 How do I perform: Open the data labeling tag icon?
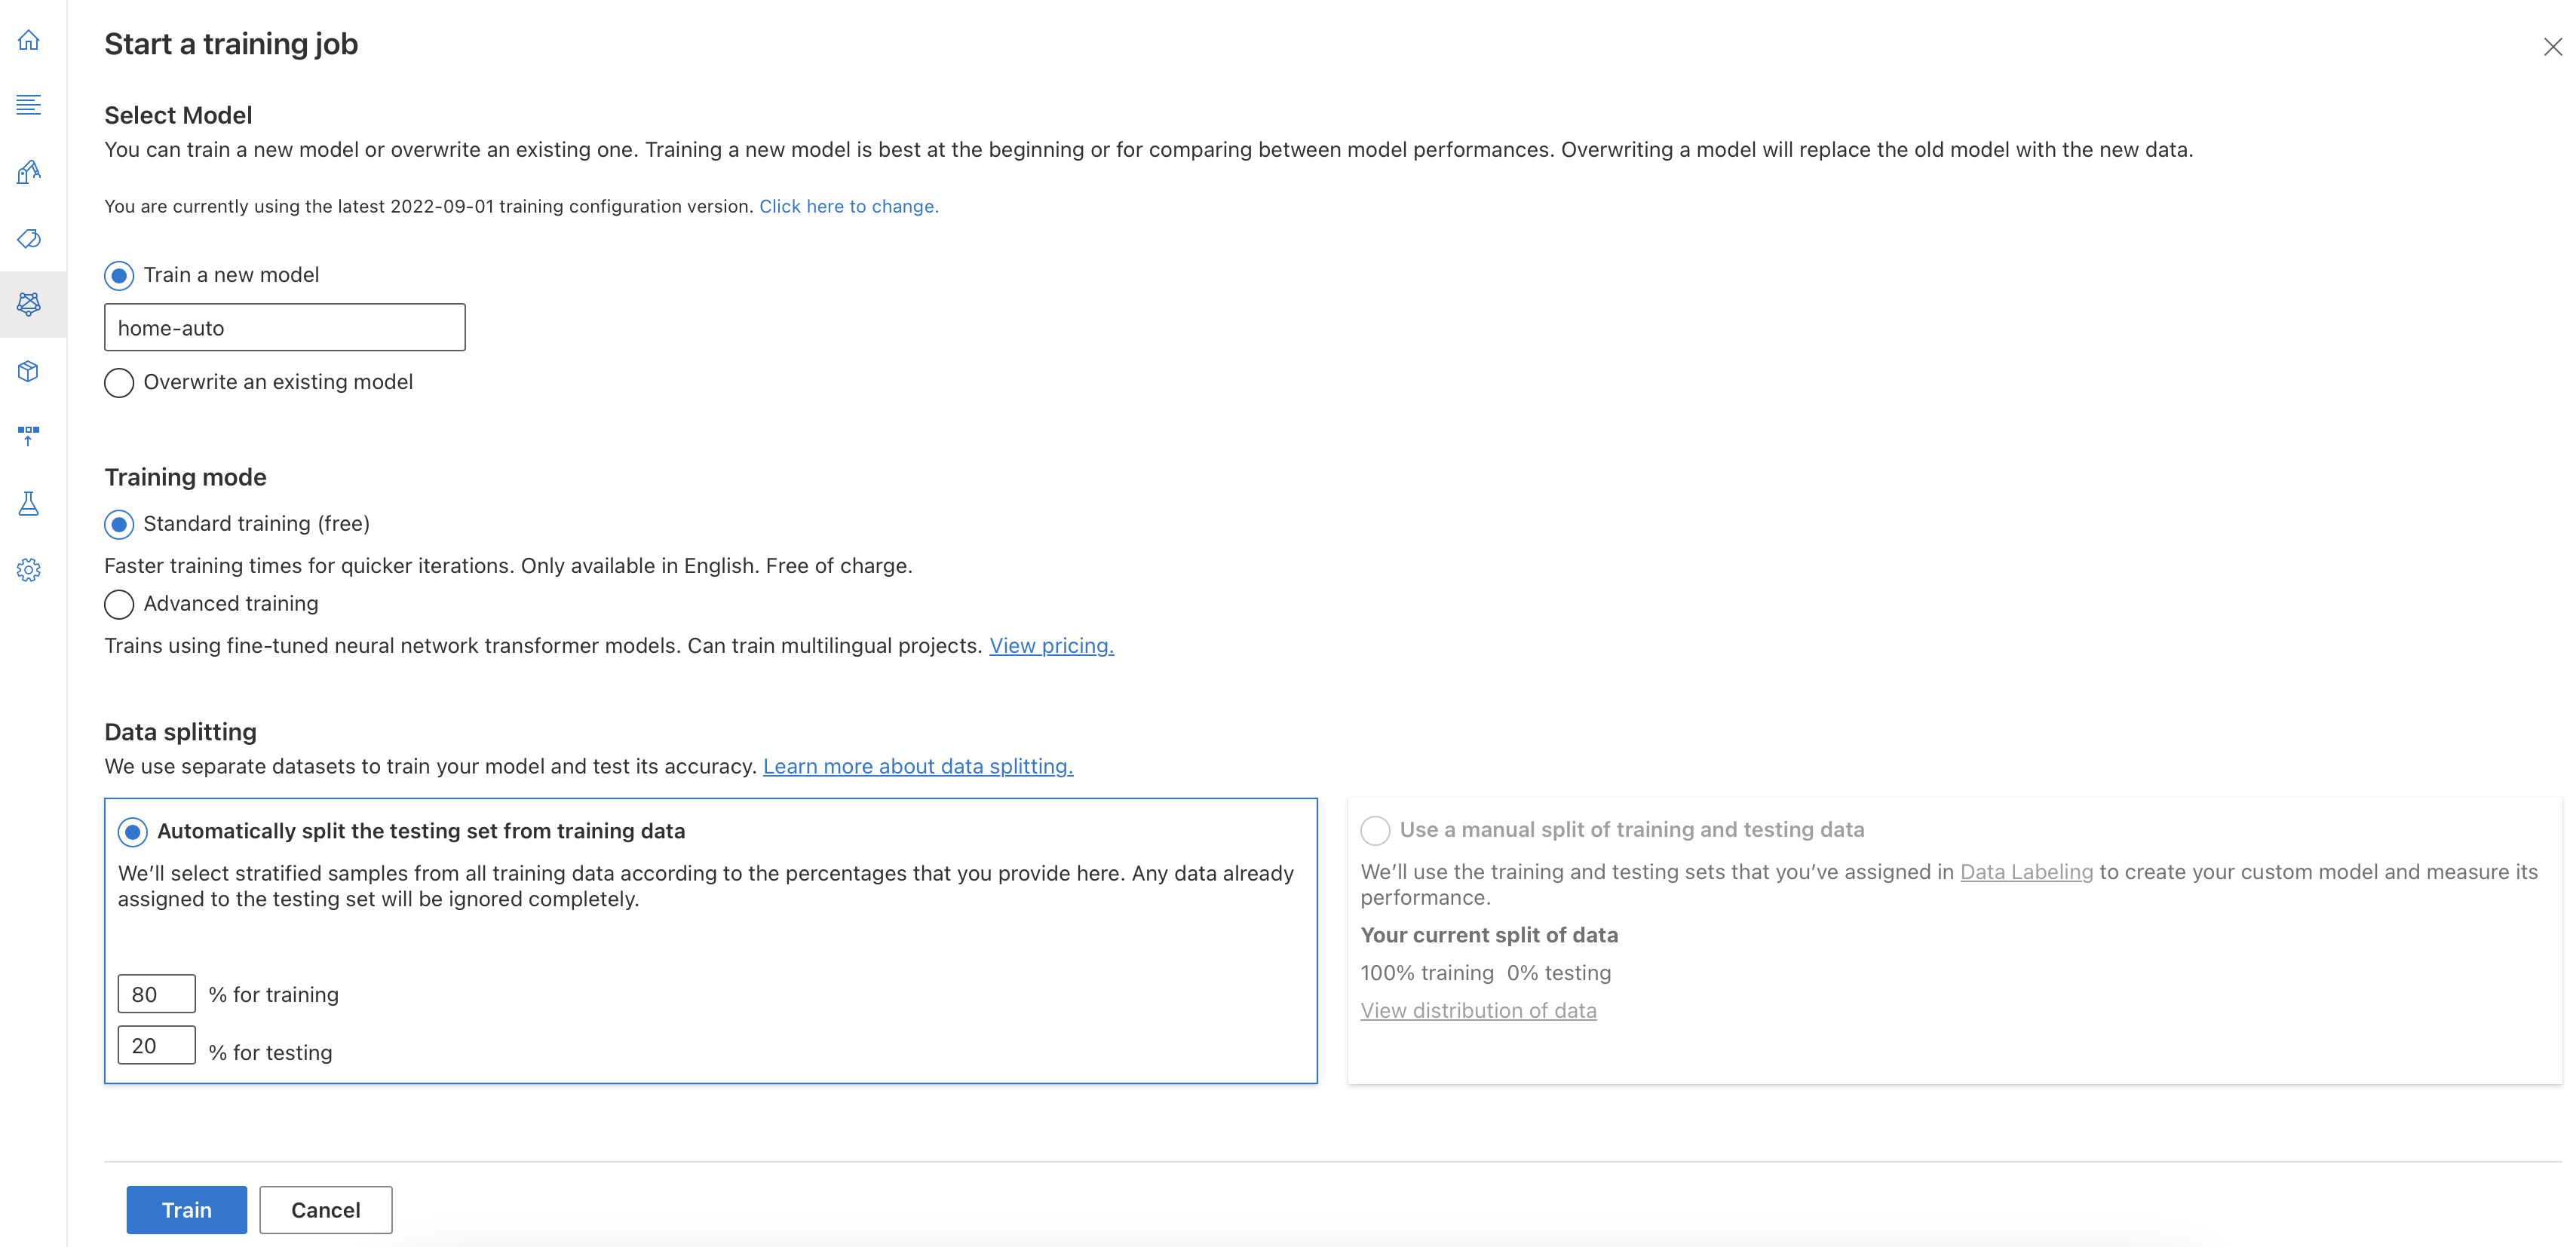pyautogui.click(x=29, y=238)
